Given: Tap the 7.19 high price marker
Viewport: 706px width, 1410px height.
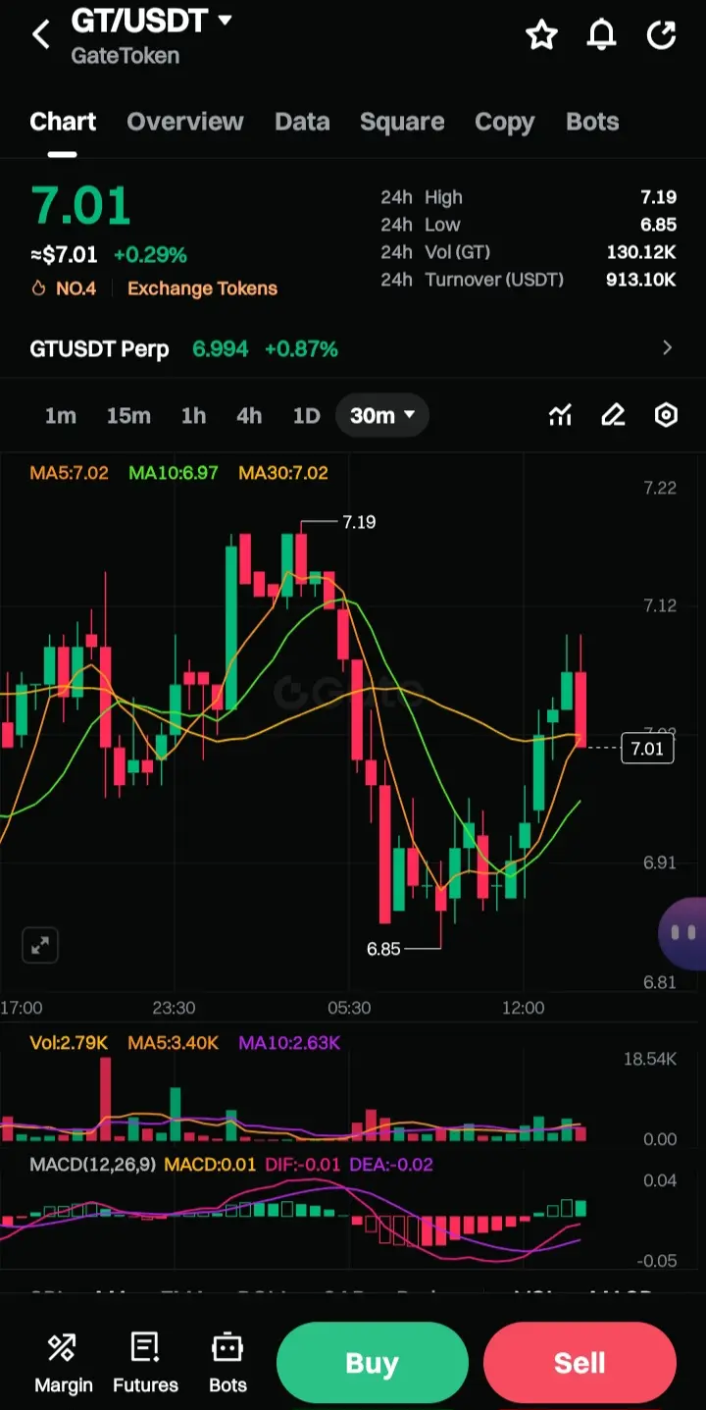Looking at the screenshot, I should click(x=359, y=522).
